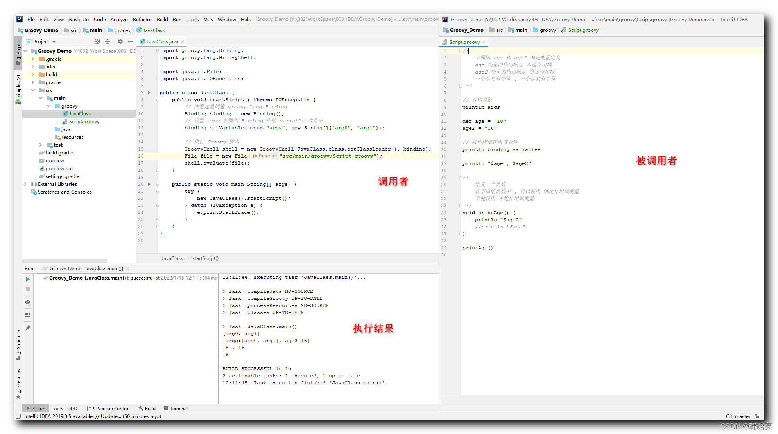Image resolution: width=778 pixels, height=434 pixels.
Task: Open the Z: Structure side tool window
Action: tap(18, 345)
